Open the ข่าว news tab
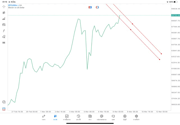This screenshot has height=125, width=180. click(90, 117)
